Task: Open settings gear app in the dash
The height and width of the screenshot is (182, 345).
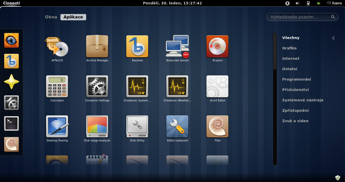Action: pyautogui.click(x=11, y=103)
